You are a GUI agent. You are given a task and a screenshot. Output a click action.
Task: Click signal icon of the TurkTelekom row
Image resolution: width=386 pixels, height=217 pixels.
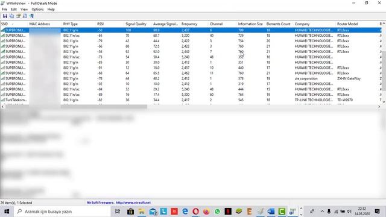(x=3, y=100)
